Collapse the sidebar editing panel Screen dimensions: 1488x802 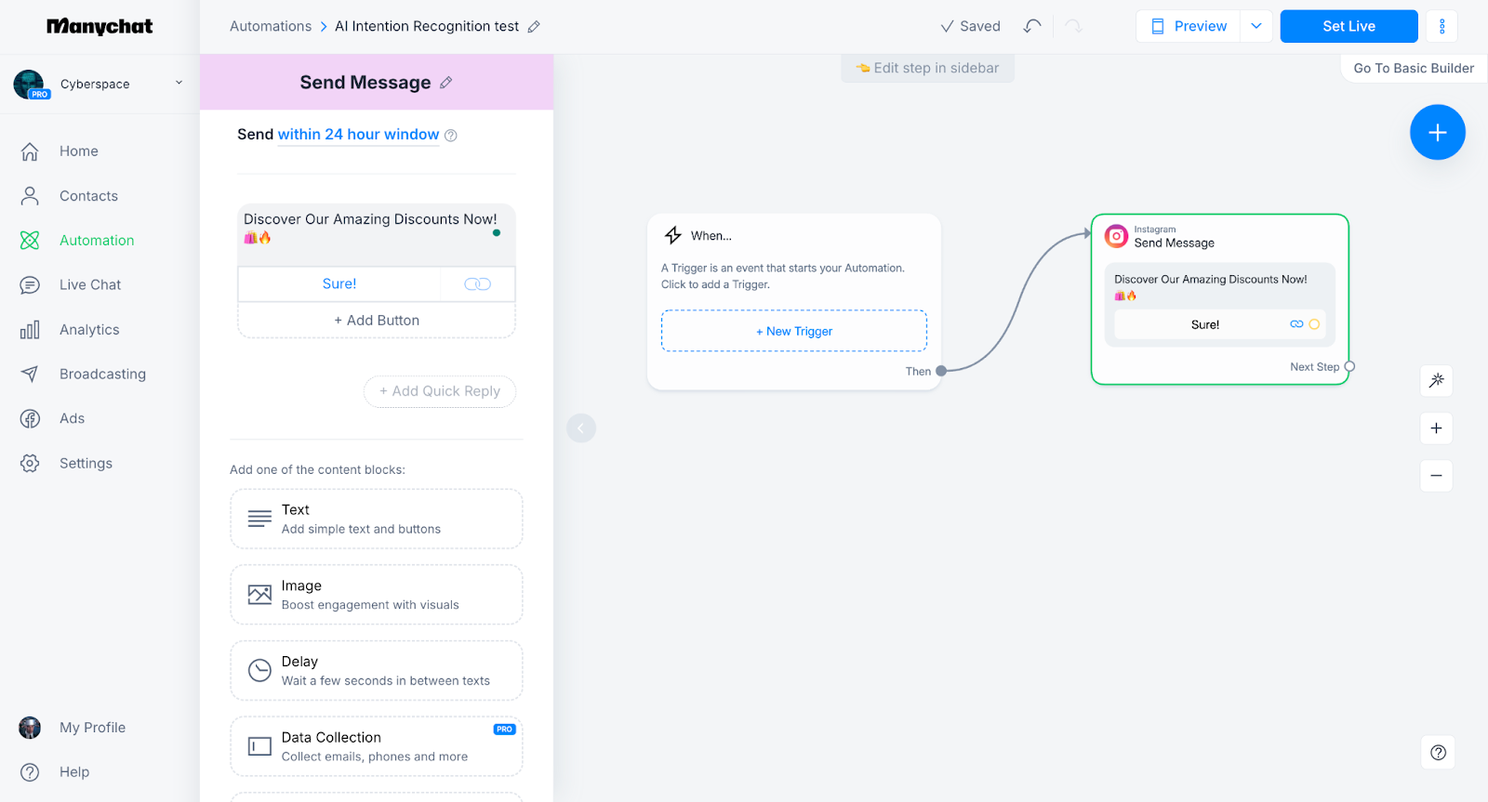click(x=581, y=428)
